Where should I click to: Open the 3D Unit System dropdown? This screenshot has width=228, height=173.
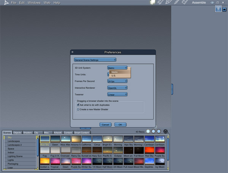pyautogui.click(x=117, y=68)
